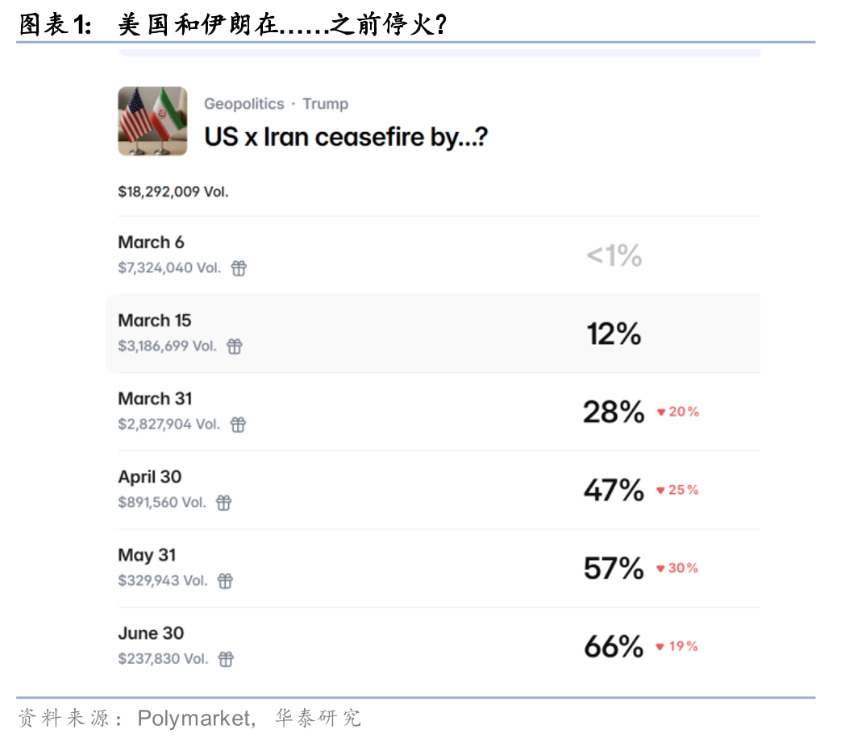Click the US x Iran ceasefire title

(346, 137)
